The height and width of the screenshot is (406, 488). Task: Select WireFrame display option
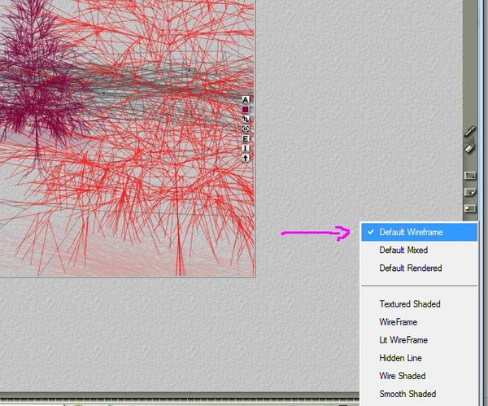coord(419,322)
